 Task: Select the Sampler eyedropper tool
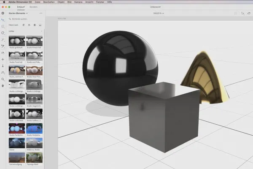pyautogui.click(x=3, y=46)
